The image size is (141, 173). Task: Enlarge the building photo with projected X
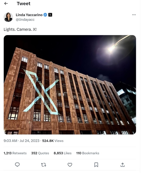click(70, 85)
